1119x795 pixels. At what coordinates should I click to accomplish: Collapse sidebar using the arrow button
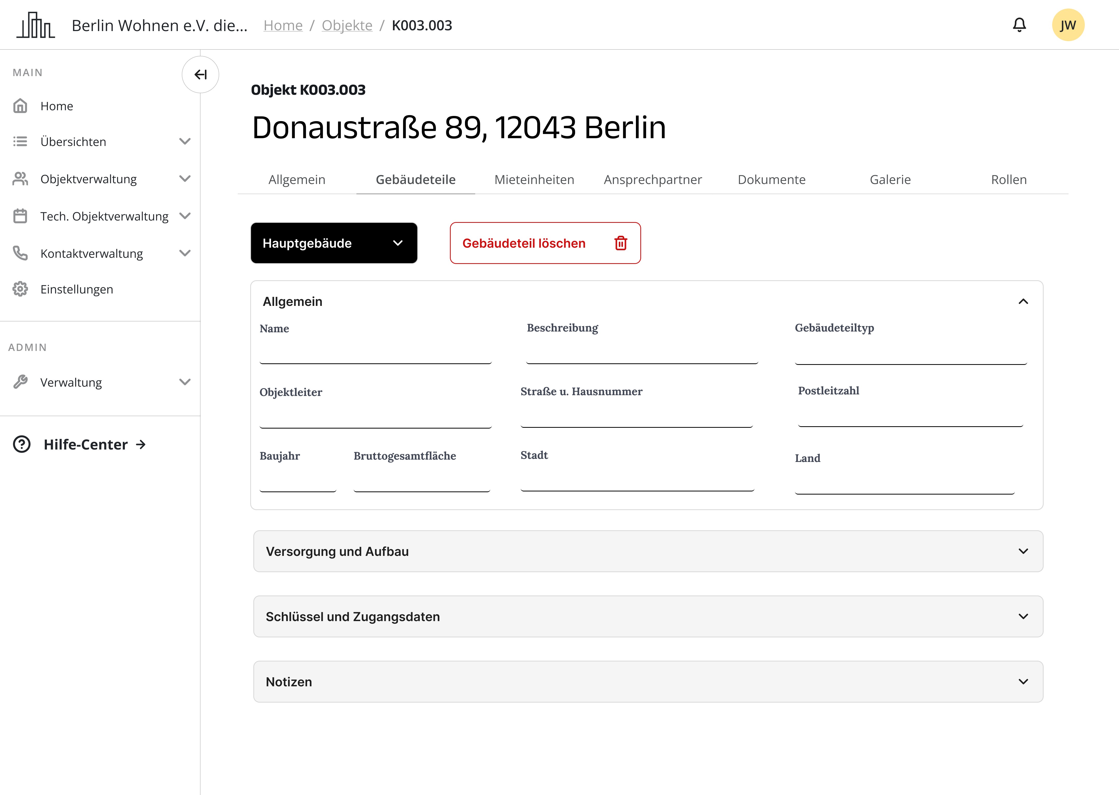click(x=200, y=75)
